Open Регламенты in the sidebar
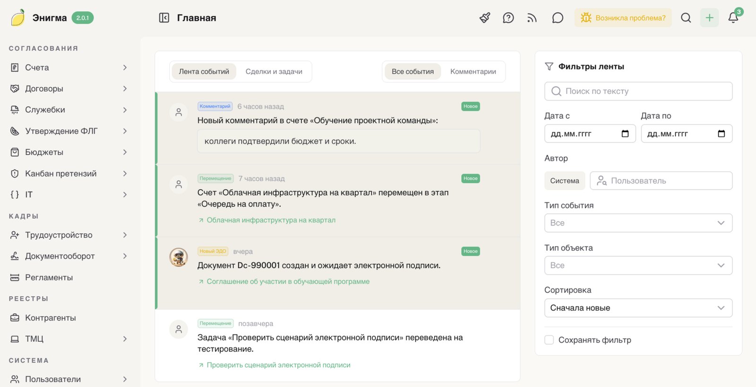Image resolution: width=756 pixels, height=387 pixels. click(69, 278)
